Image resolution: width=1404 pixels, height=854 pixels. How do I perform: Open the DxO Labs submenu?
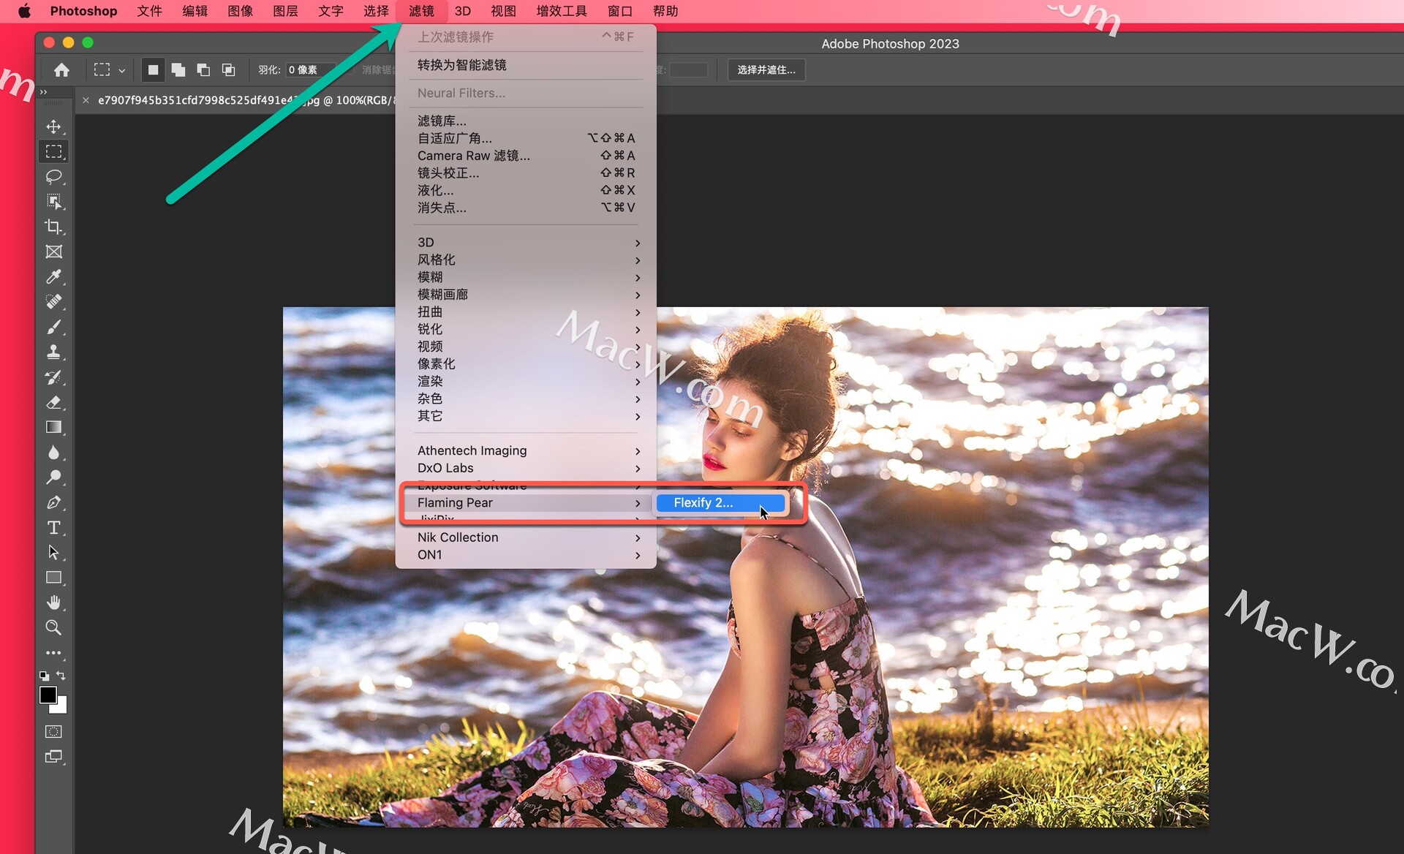526,468
